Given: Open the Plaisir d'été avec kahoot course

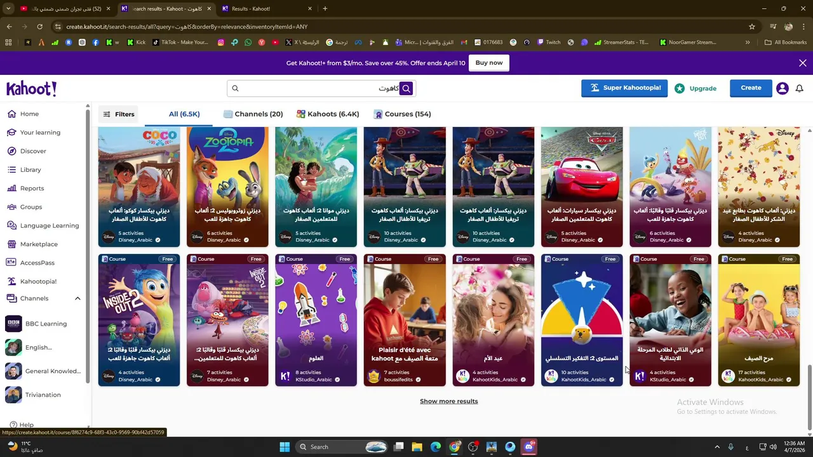Looking at the screenshot, I should 405,320.
